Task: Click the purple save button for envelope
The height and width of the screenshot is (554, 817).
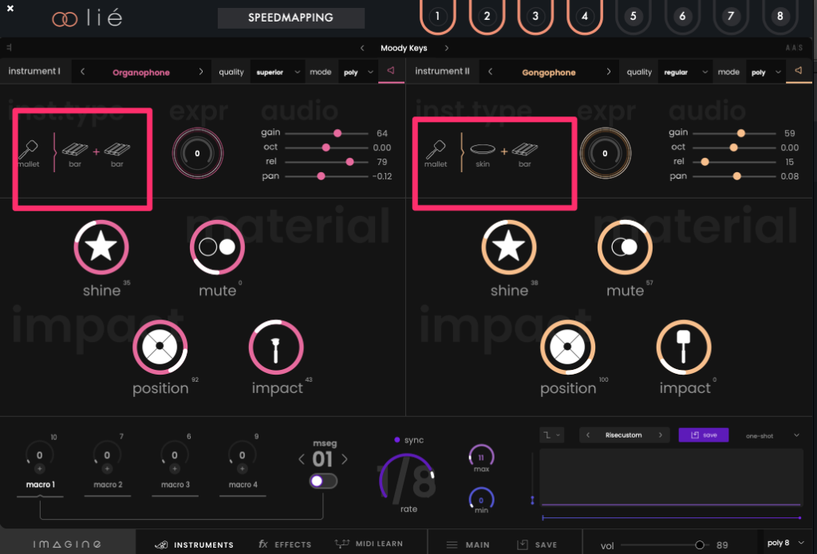Action: (703, 435)
